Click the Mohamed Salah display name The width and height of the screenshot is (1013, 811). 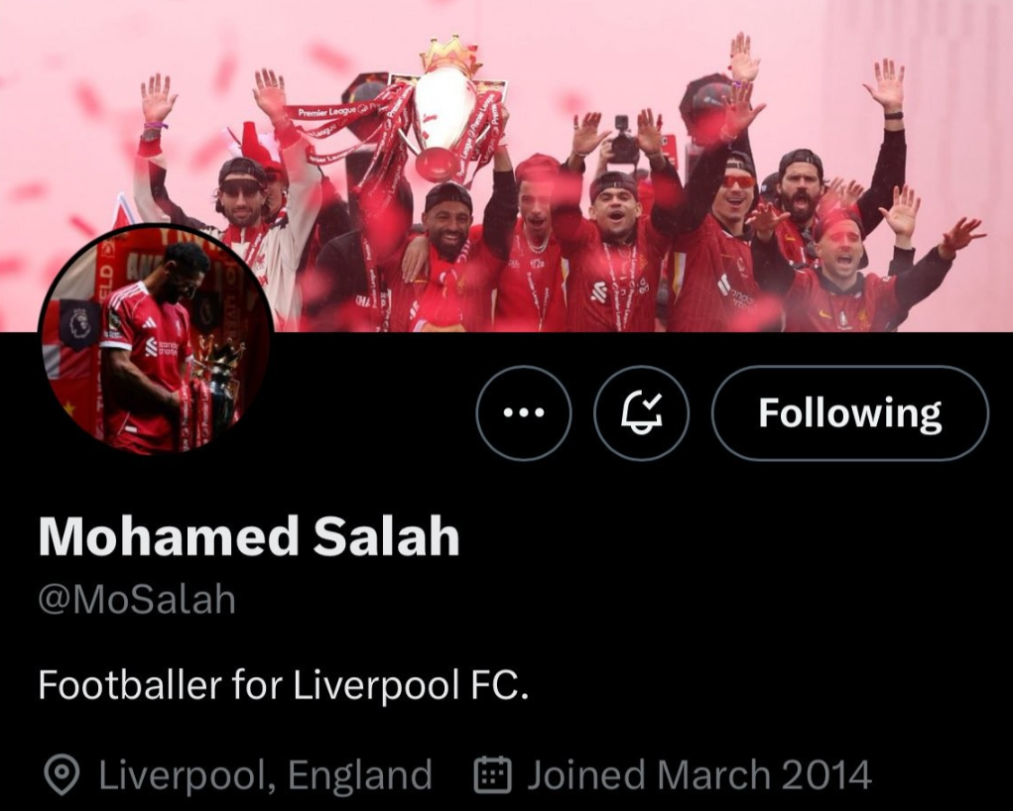point(249,536)
